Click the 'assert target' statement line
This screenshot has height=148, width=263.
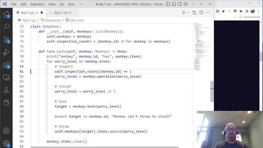(x=113, y=116)
